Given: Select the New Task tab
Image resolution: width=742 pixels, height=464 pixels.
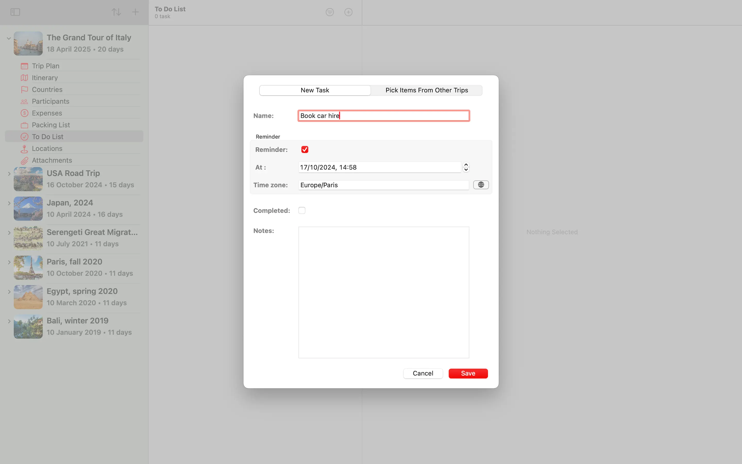Looking at the screenshot, I should coord(315,90).
